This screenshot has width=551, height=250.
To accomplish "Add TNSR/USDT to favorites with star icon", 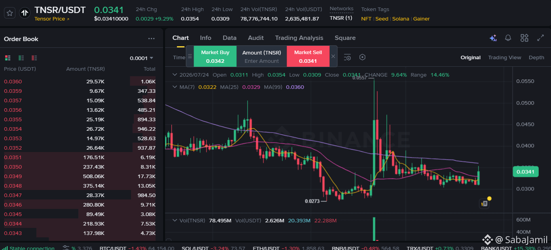I will 10,13.
